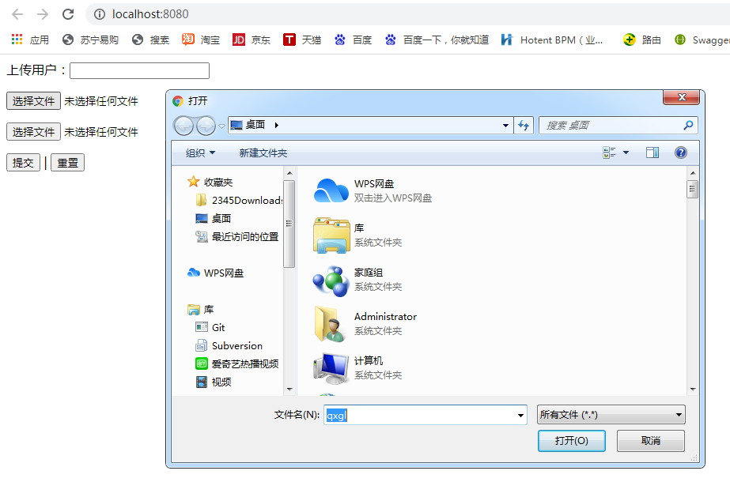The image size is (730, 482).
Task: Change view mode icon
Action: [609, 153]
